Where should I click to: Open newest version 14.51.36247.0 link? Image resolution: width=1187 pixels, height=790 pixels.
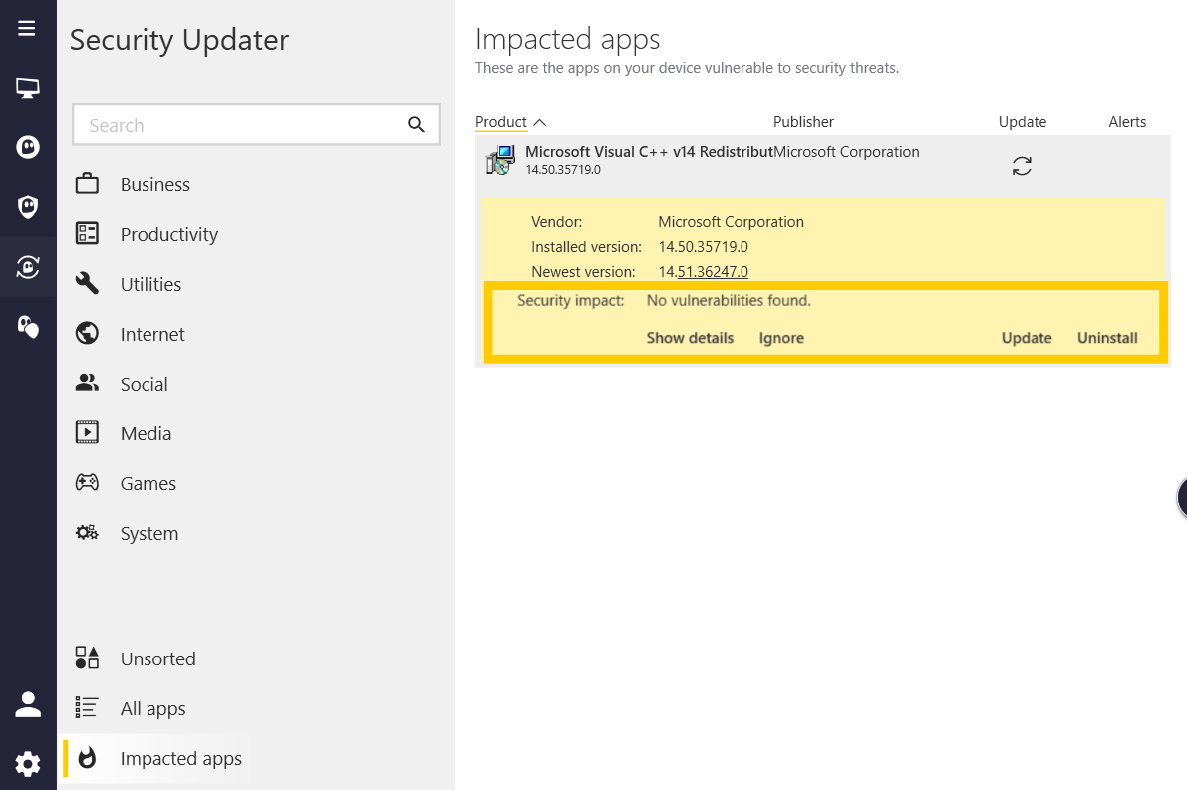tap(704, 272)
